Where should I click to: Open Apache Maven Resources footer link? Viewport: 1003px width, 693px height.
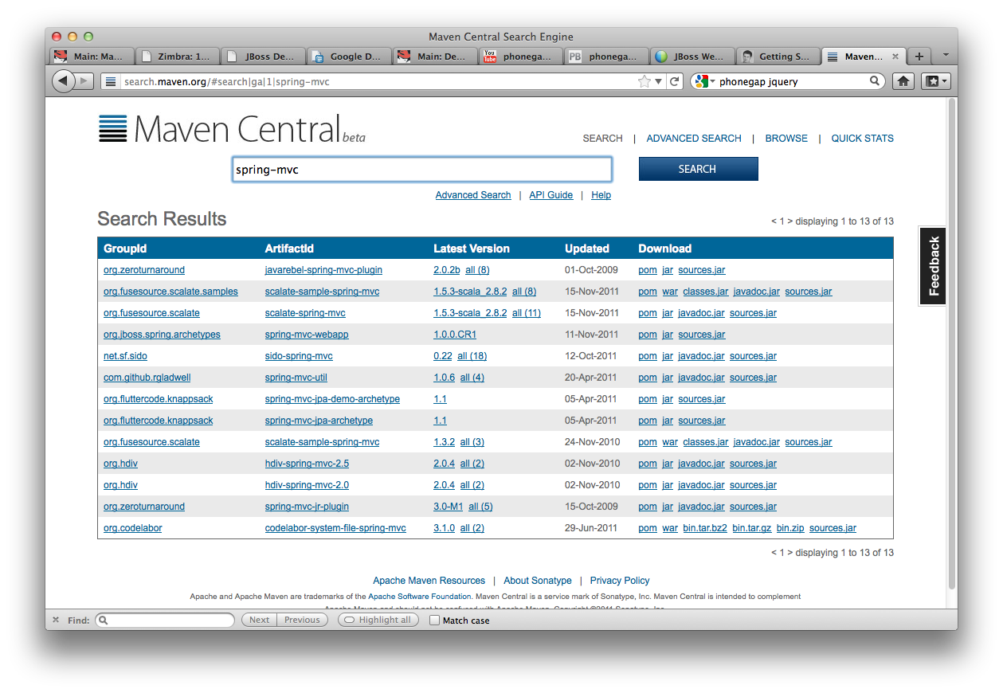pos(429,581)
